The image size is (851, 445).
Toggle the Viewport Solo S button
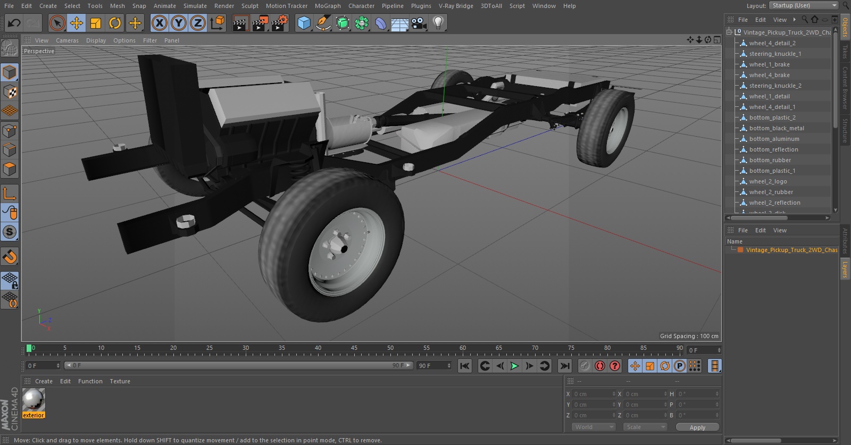(10, 232)
